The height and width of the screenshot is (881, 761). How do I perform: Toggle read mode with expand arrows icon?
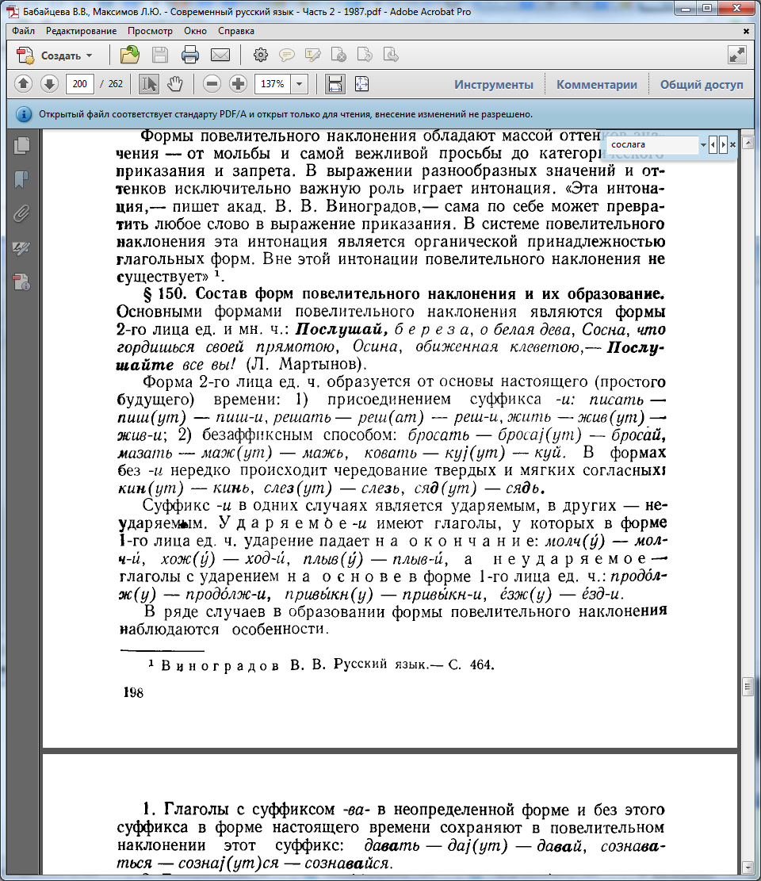[737, 55]
